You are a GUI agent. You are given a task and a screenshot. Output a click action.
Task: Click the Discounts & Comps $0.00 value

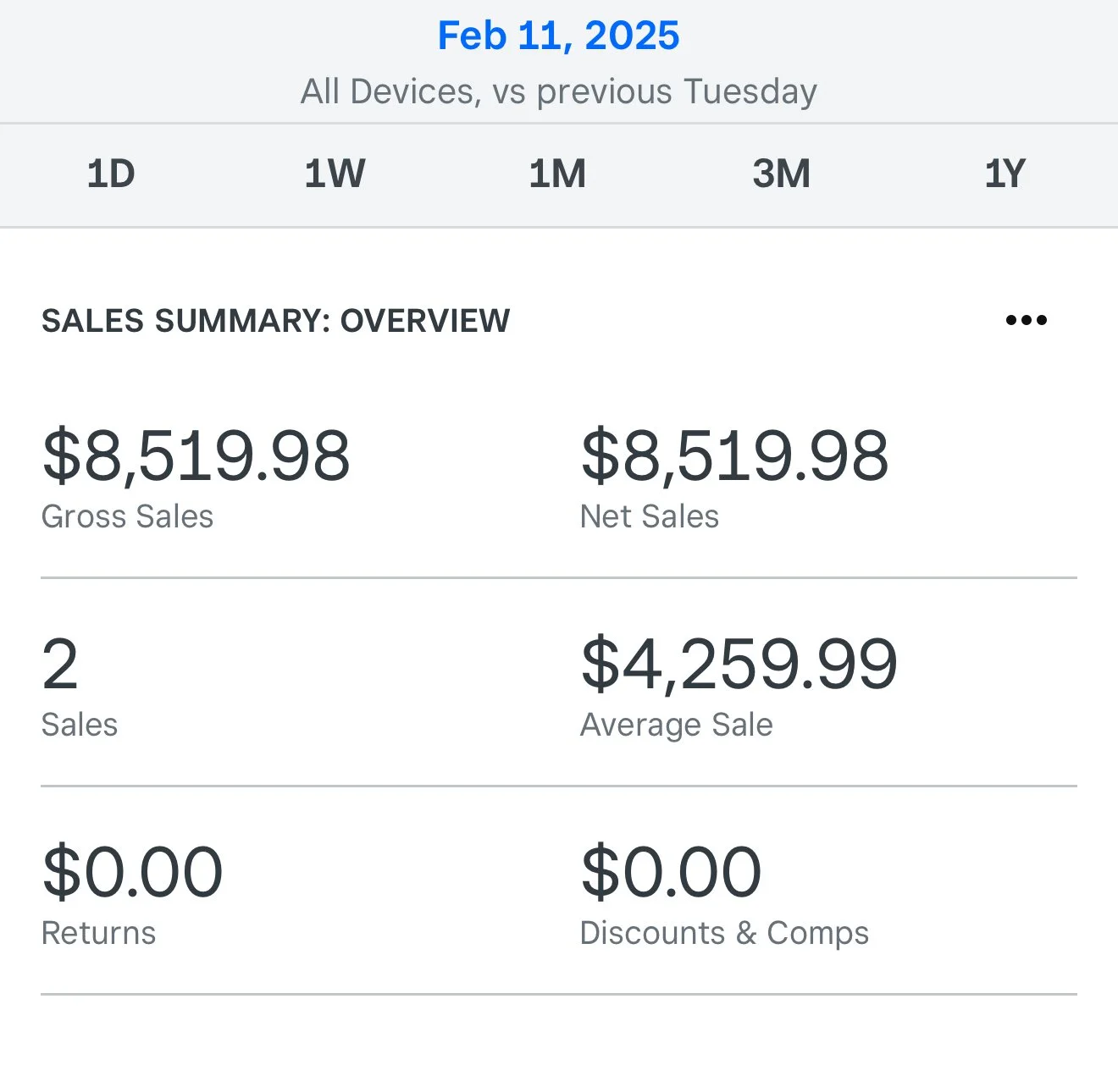pyautogui.click(x=671, y=872)
